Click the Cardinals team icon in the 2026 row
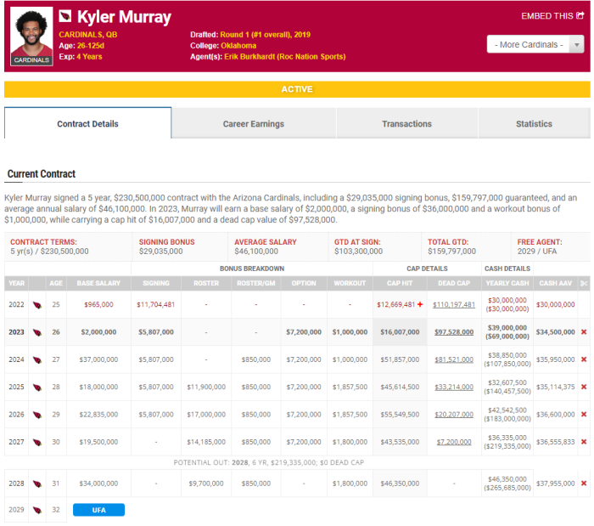This screenshot has height=526, width=594. click(x=37, y=415)
